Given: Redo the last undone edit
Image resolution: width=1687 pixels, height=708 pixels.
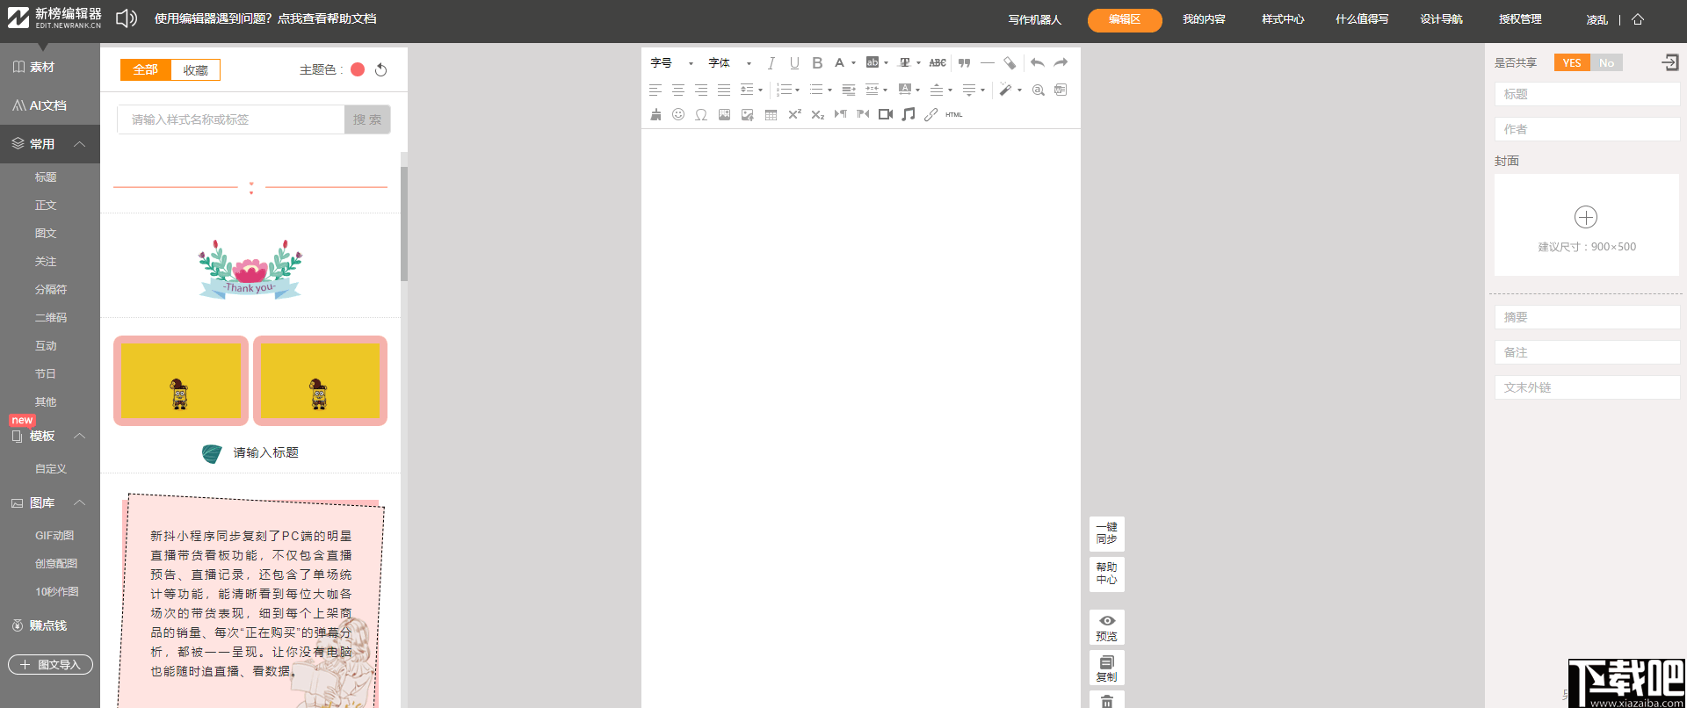Looking at the screenshot, I should [1061, 63].
